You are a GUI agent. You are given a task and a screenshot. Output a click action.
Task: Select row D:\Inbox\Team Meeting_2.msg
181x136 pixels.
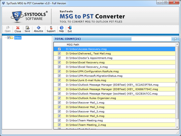114,125
